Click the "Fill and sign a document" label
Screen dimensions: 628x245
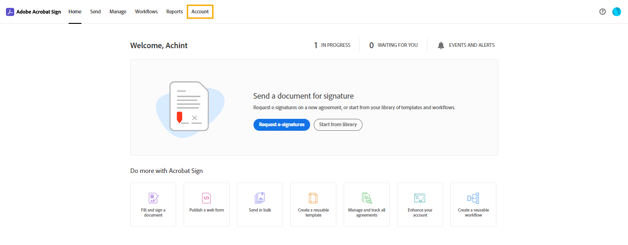(x=153, y=212)
